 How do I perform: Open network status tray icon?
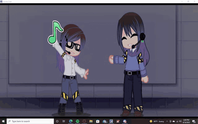coord(177,121)
